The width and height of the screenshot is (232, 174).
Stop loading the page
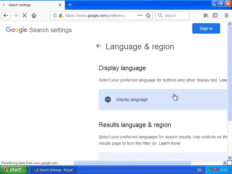pos(25,15)
